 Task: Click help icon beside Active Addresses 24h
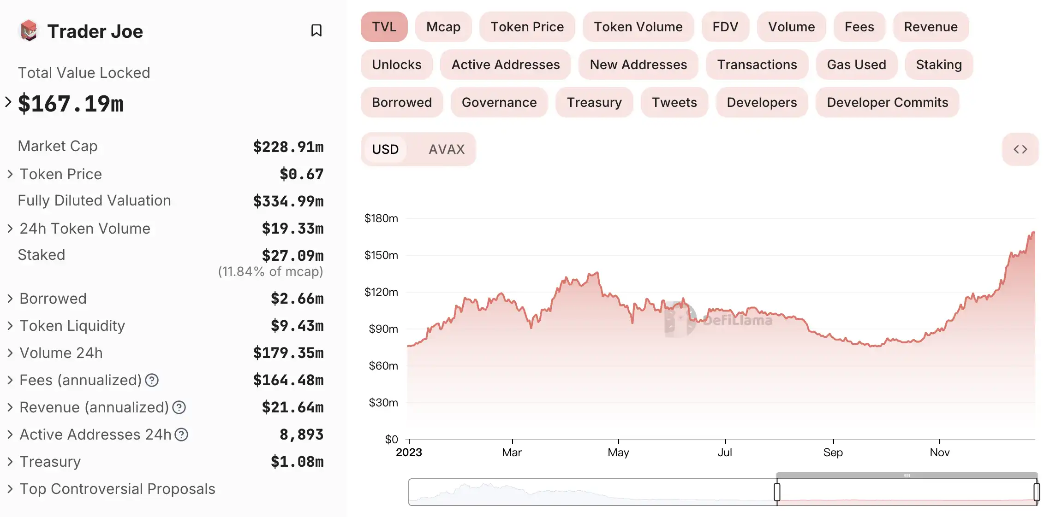tap(181, 435)
